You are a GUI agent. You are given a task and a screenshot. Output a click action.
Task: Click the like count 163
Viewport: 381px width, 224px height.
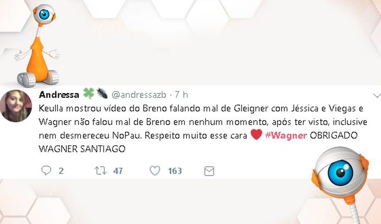tap(175, 171)
